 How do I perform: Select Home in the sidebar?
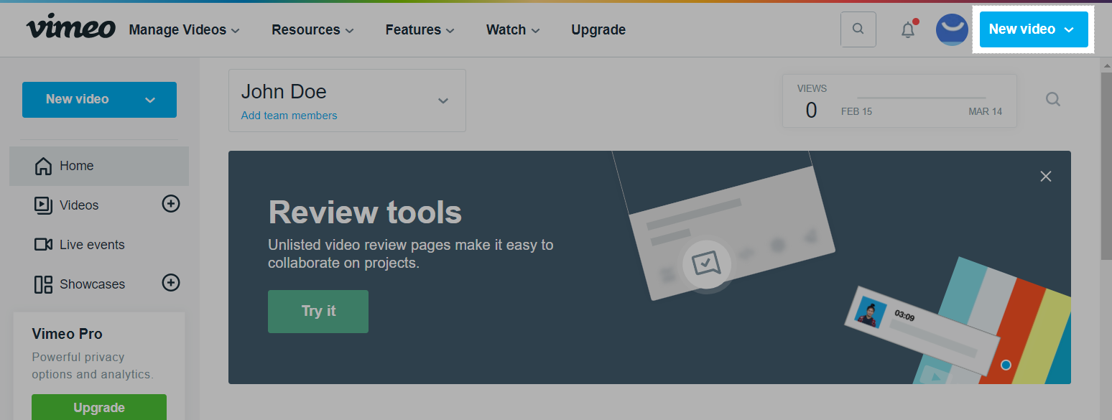[x=99, y=166]
